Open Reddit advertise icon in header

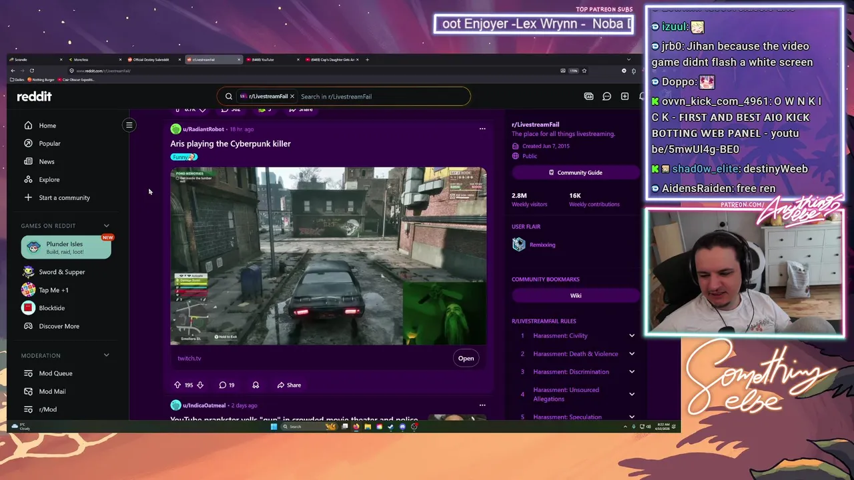[588, 96]
